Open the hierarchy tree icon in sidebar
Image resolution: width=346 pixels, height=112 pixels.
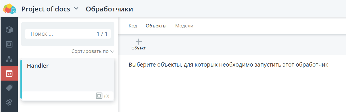click(x=9, y=59)
